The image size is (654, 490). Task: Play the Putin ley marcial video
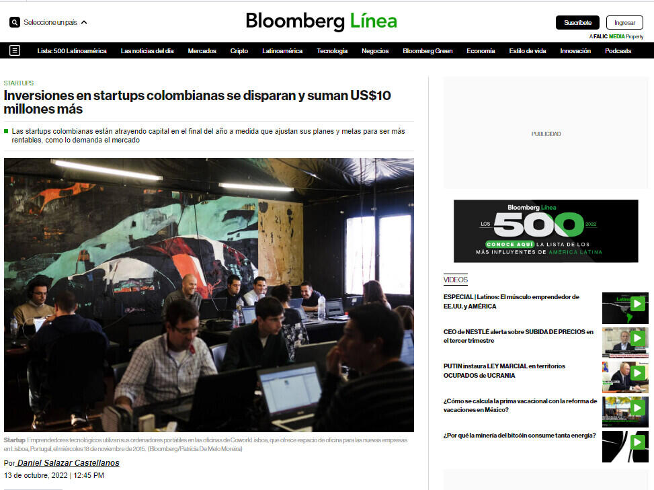(625, 377)
